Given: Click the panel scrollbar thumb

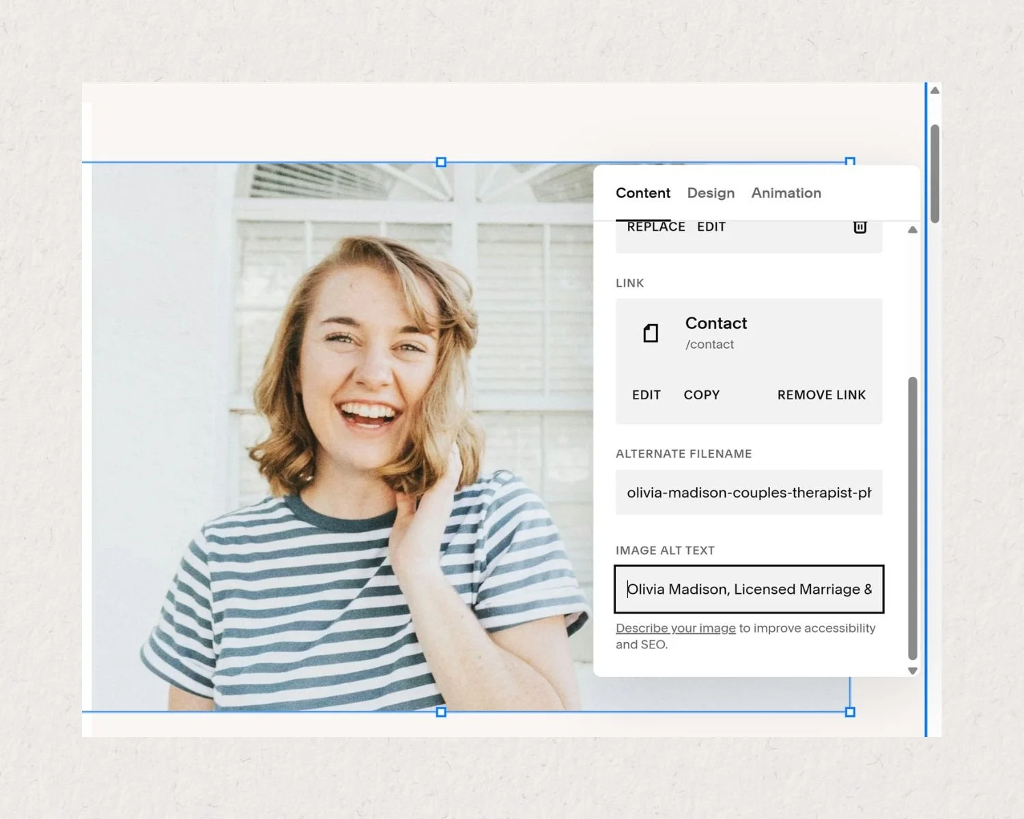Looking at the screenshot, I should (913, 519).
